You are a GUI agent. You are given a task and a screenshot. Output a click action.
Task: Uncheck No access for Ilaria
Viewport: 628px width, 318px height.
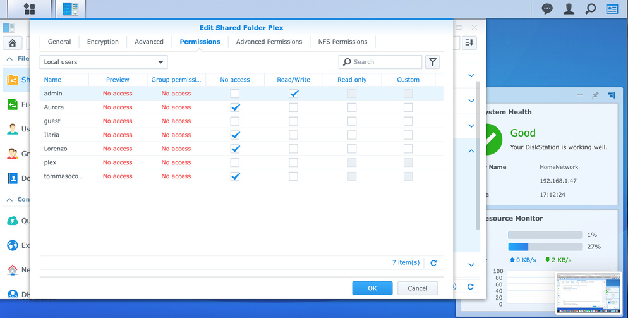235,135
